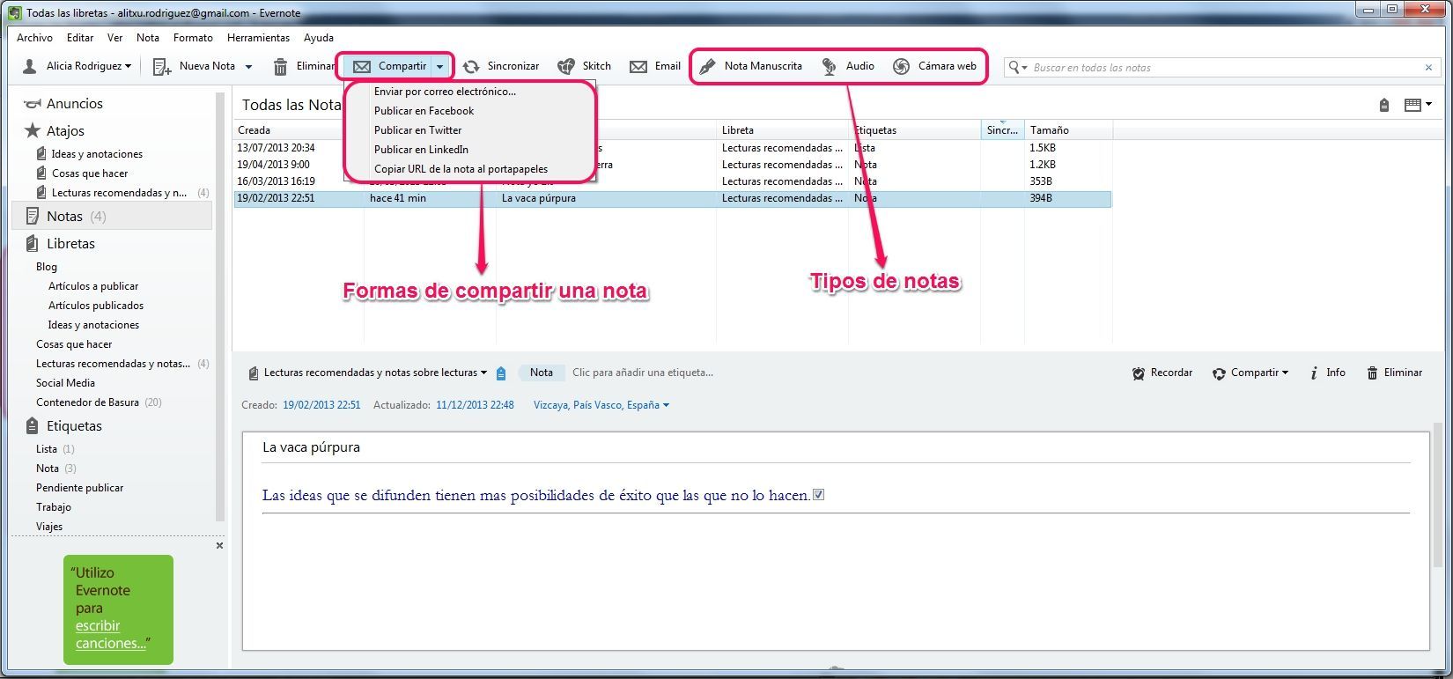
Task: Open the Ver menu
Action: click(115, 38)
